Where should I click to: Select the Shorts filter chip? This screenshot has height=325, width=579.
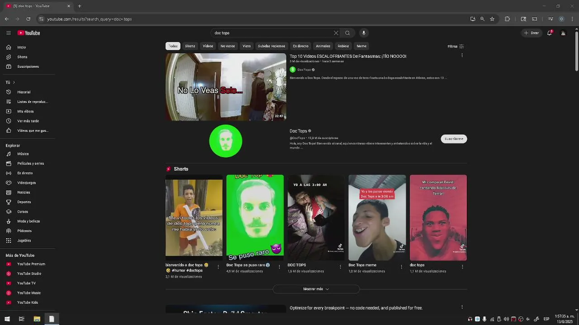[190, 46]
